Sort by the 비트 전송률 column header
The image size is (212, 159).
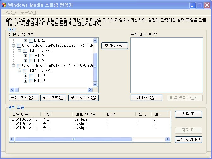[88, 114]
